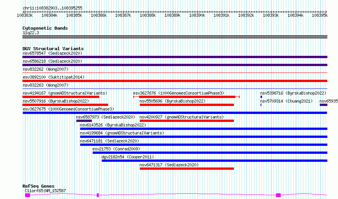Open variant label nsv832263 (Wong2007)

pyautogui.click(x=46, y=85)
